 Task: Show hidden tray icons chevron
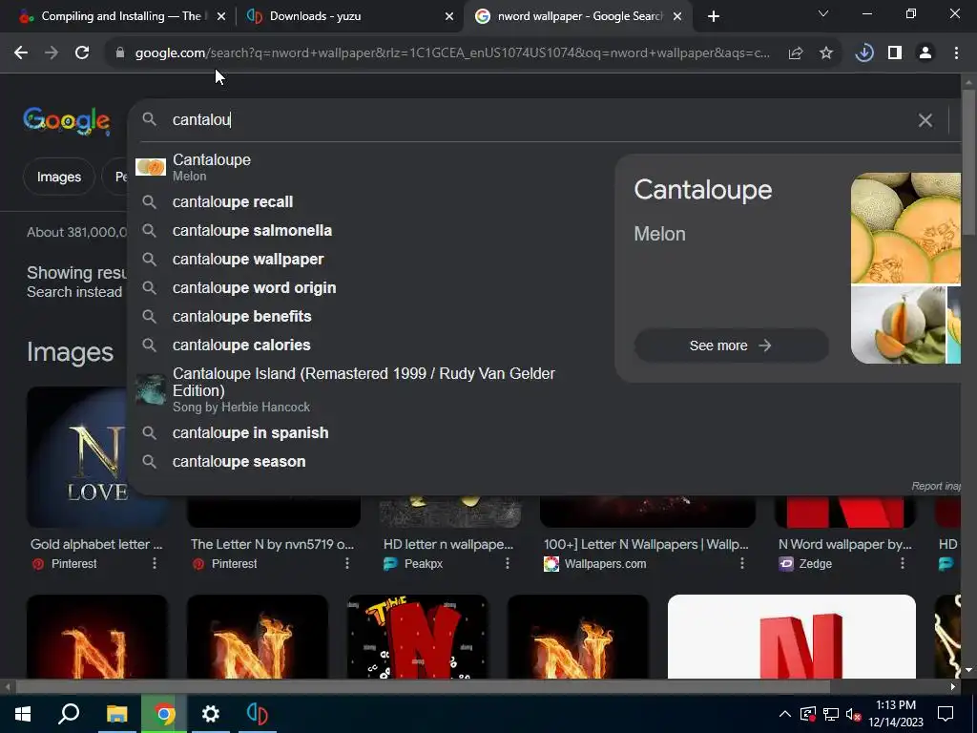point(785,714)
